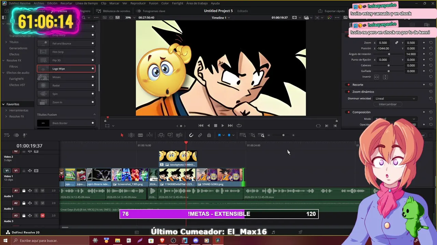Mute the Audio 3 track
The height and width of the screenshot is (245, 437).
(x=42, y=215)
